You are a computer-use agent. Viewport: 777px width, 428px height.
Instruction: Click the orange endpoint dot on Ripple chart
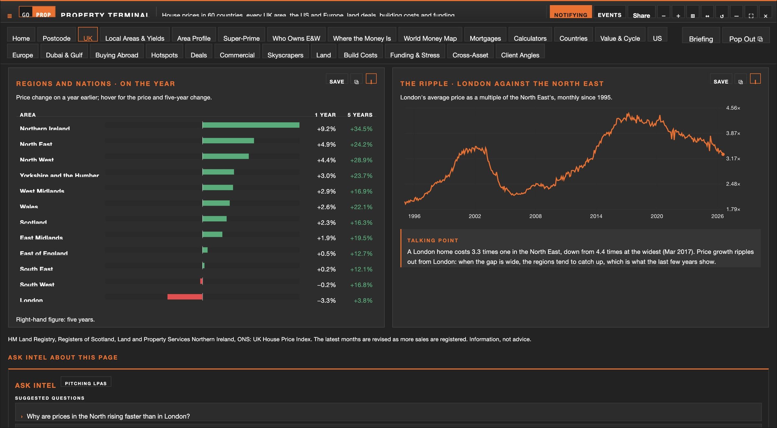click(x=723, y=154)
